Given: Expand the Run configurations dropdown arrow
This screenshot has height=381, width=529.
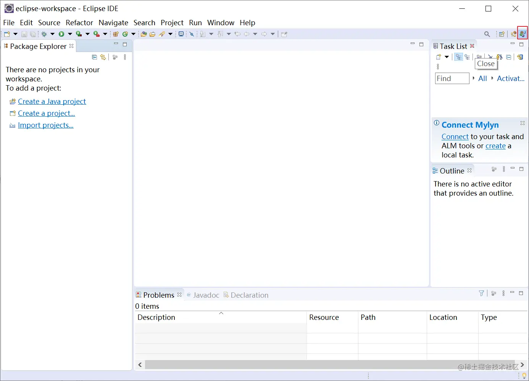Looking at the screenshot, I should (x=70, y=34).
